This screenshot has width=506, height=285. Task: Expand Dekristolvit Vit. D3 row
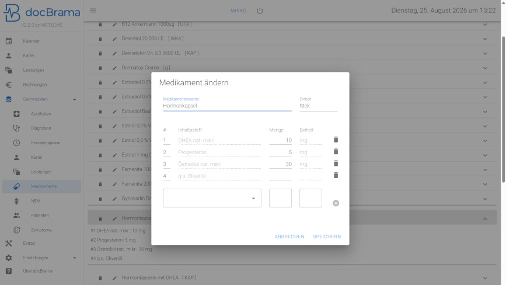click(485, 54)
